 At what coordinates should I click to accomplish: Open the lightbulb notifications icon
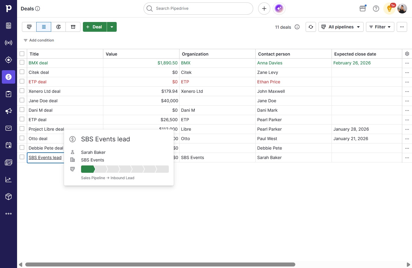point(389,9)
